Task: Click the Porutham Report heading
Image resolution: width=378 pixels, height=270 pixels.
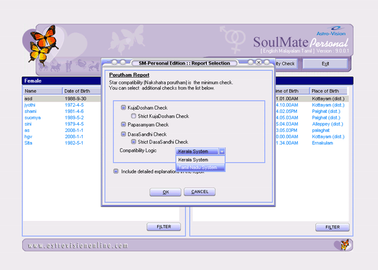Action: tap(129, 75)
